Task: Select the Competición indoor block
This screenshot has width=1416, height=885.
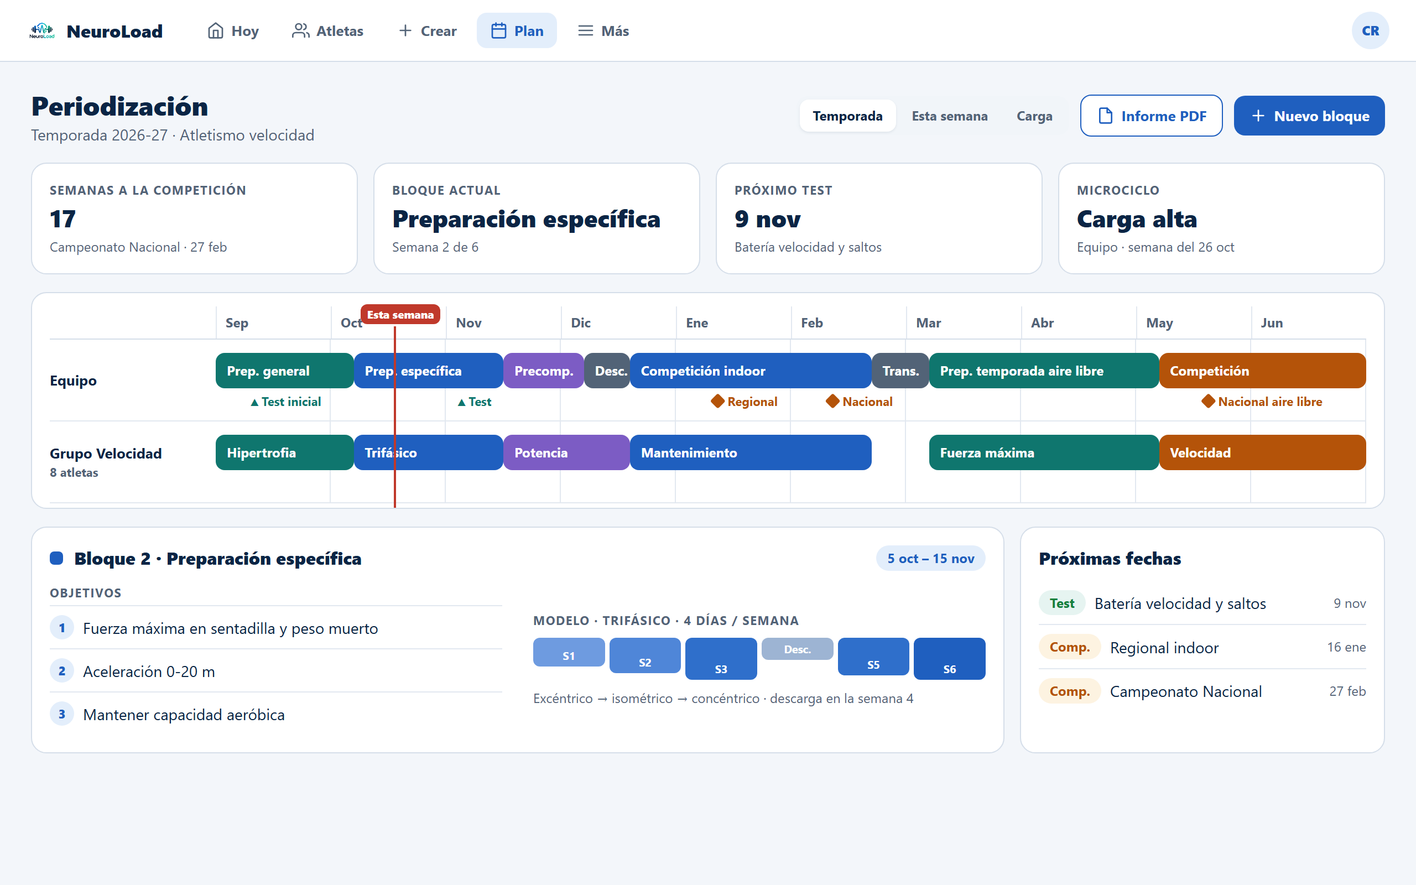Action: coord(750,371)
